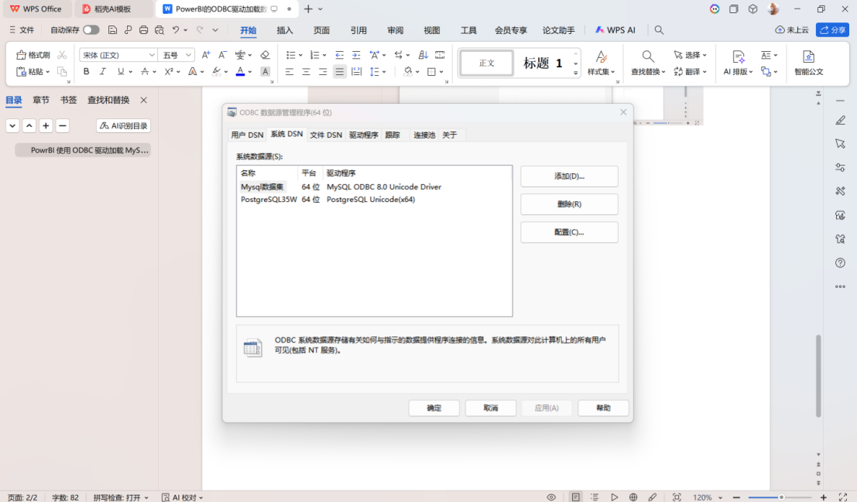The height and width of the screenshot is (502, 857).
Task: Center align text
Action: click(x=306, y=72)
